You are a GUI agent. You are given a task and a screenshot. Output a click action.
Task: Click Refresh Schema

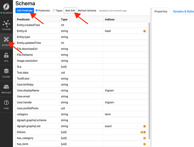point(87,11)
